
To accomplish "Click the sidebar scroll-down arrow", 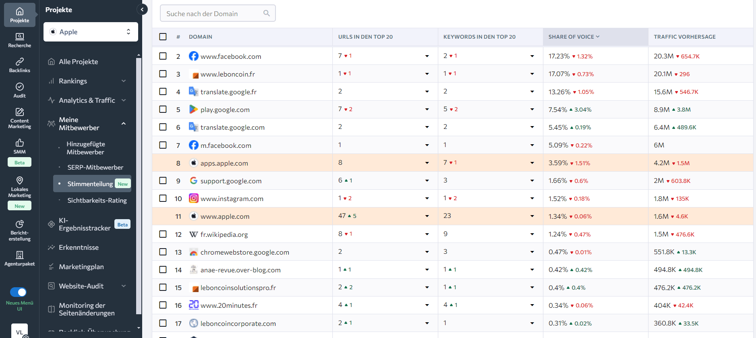I will point(139,328).
